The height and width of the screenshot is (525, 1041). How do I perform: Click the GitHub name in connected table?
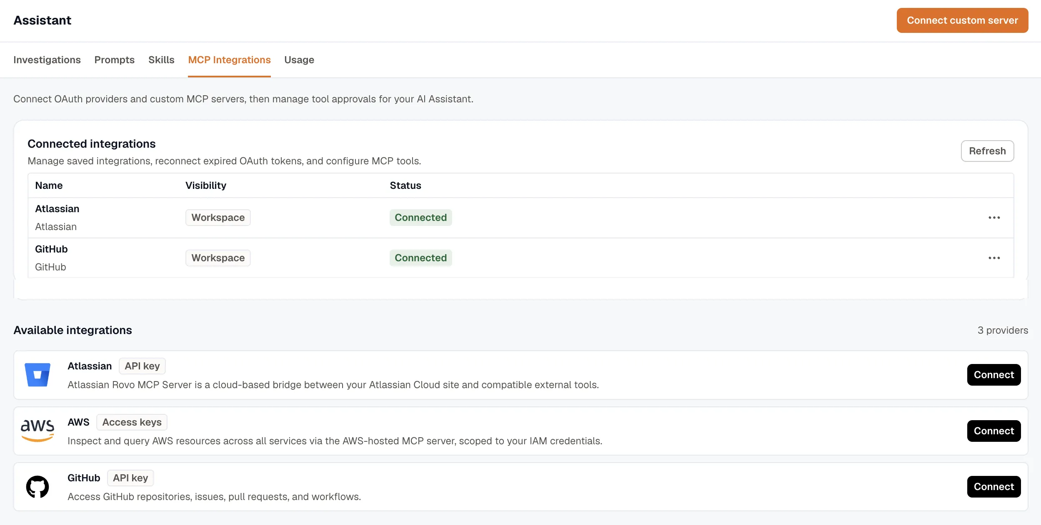click(51, 249)
